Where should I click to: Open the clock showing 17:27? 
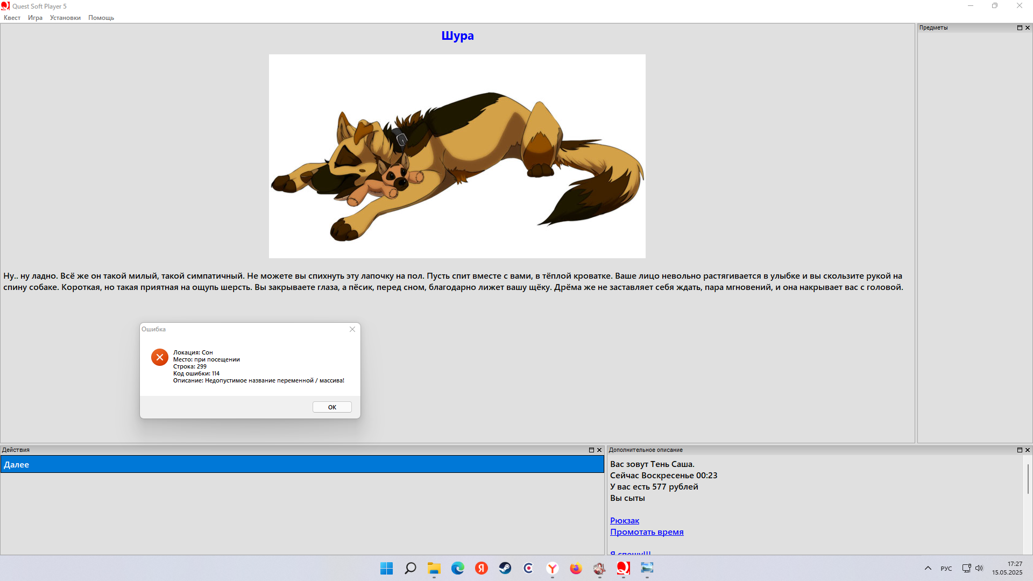pos(1007,568)
